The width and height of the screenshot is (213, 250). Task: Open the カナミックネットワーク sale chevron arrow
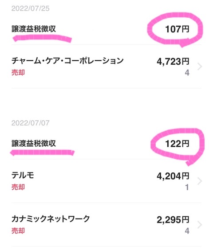coord(200,225)
